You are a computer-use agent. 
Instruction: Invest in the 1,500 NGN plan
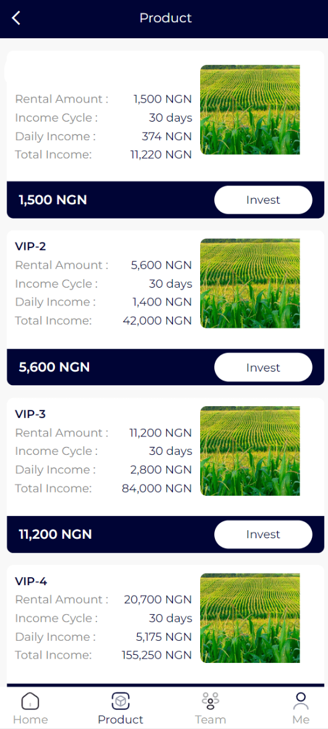263,200
